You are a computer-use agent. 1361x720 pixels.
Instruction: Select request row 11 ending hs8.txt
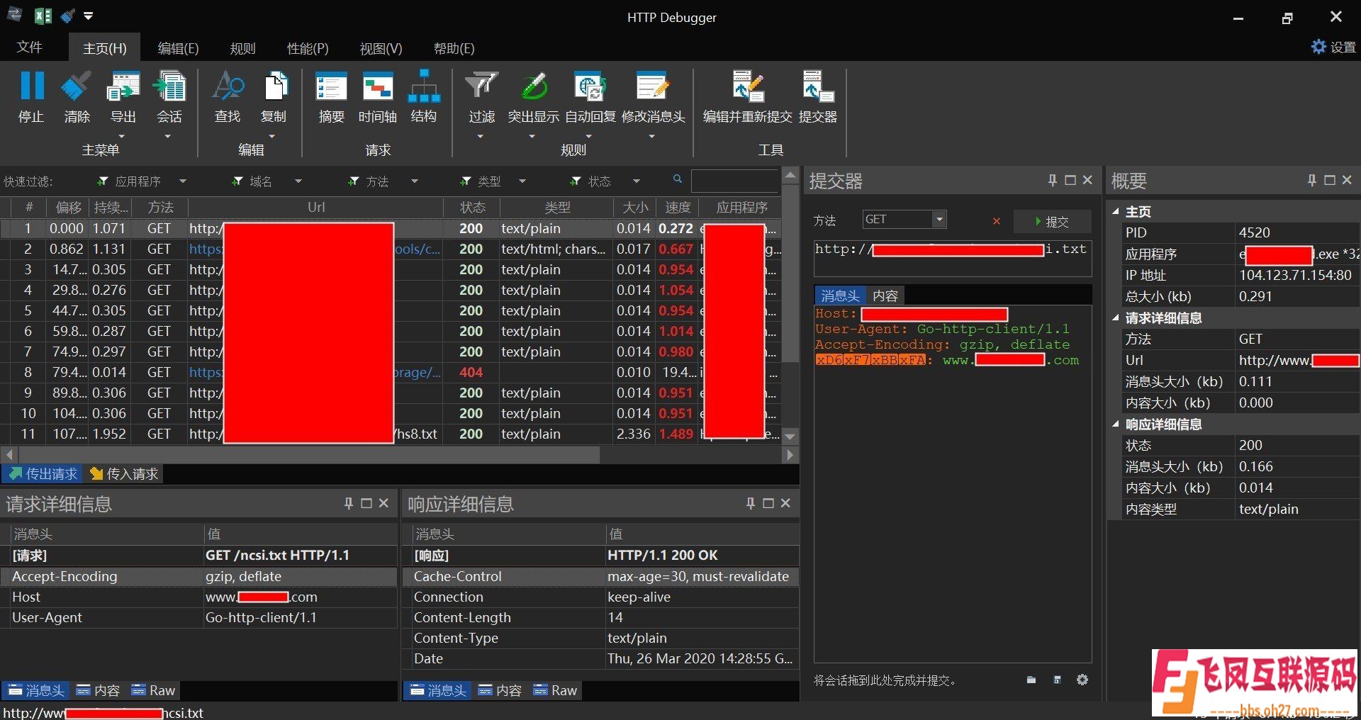pyautogui.click(x=390, y=434)
